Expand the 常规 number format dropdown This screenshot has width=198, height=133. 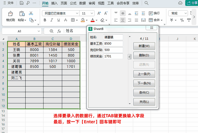click(x=186, y=13)
